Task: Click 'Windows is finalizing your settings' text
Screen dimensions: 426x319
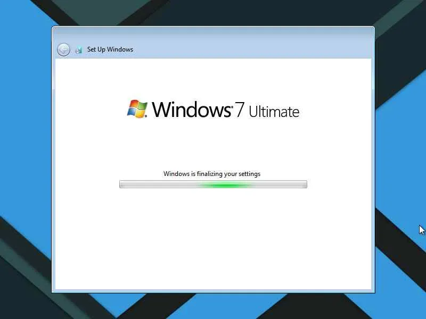Action: pos(212,174)
